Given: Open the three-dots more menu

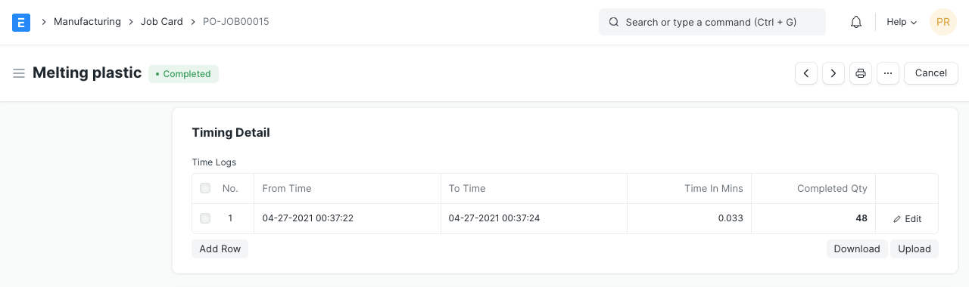Looking at the screenshot, I should click(888, 73).
